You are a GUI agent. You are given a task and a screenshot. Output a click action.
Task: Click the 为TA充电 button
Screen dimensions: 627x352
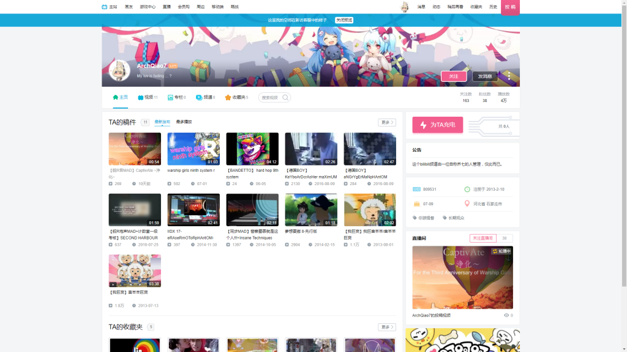point(437,125)
